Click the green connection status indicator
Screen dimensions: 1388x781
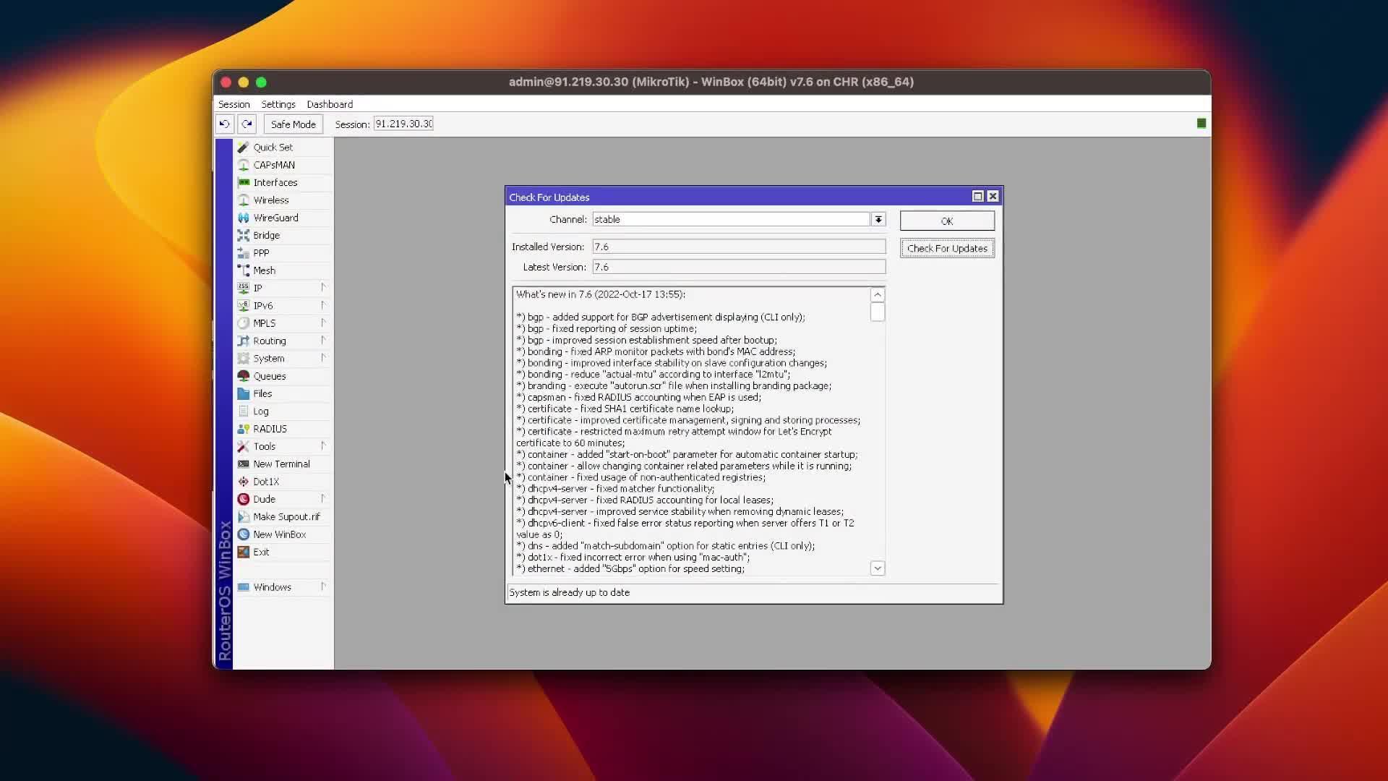click(1201, 124)
